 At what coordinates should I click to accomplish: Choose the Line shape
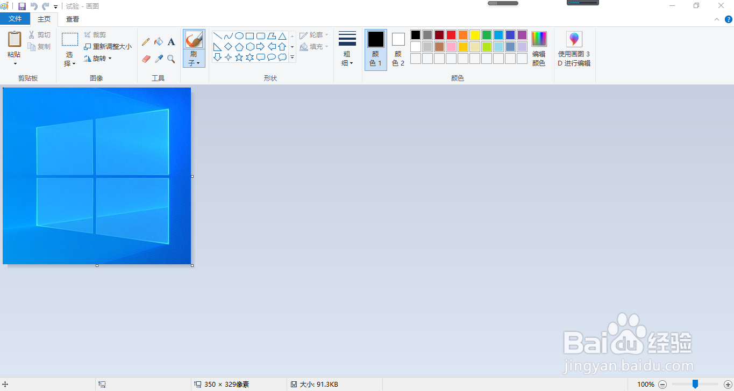click(x=218, y=36)
